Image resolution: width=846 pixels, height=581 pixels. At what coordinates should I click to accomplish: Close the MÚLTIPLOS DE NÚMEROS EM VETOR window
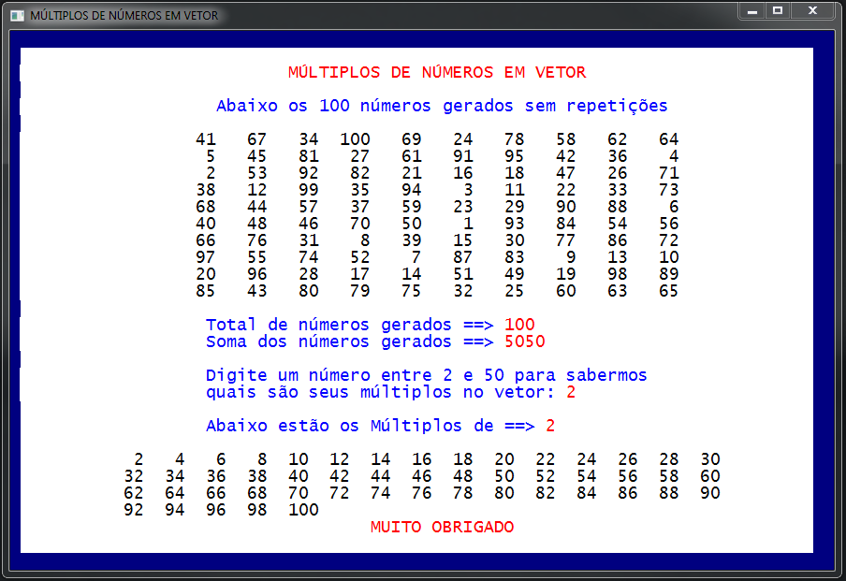click(812, 11)
